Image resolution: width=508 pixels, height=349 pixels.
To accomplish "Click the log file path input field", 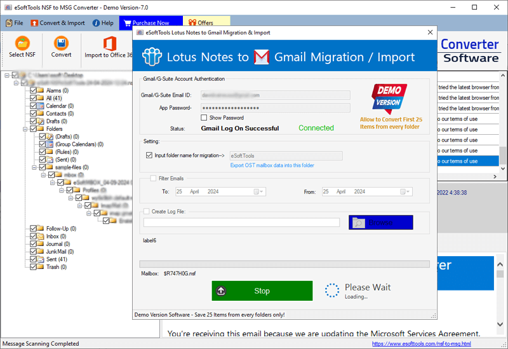I will [x=241, y=222].
